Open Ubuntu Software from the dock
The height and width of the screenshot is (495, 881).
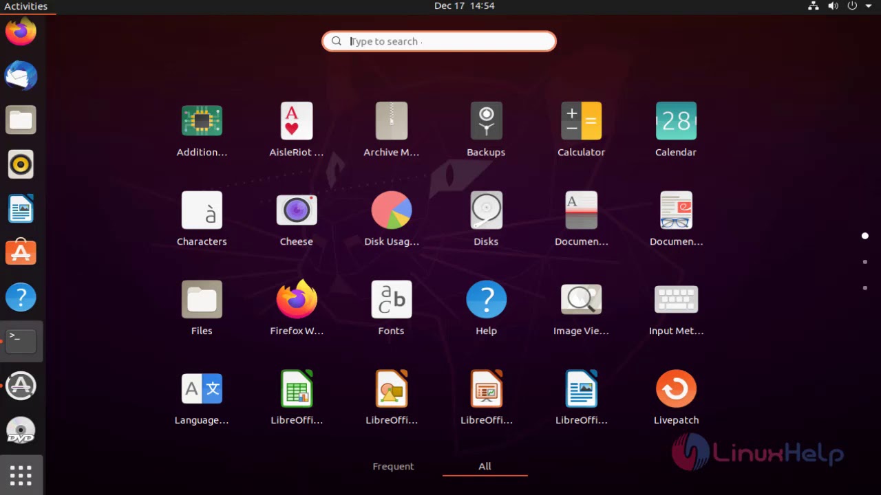point(21,252)
